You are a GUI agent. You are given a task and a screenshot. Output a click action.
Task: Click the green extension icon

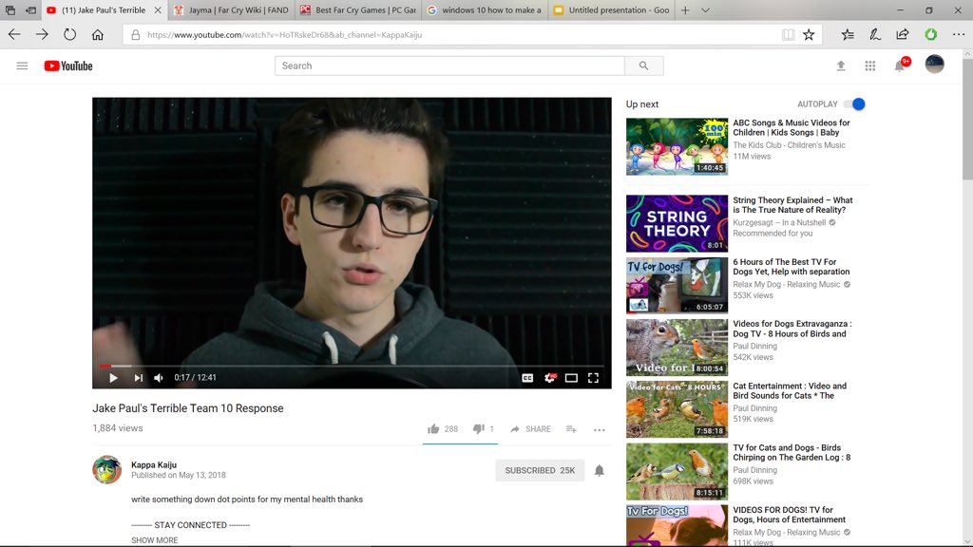pyautogui.click(x=931, y=35)
